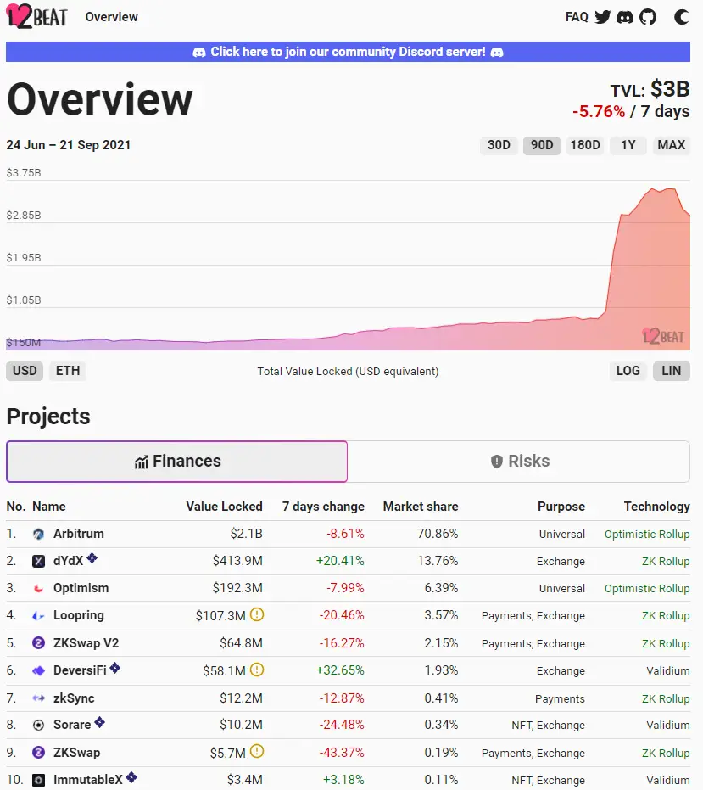Click warning icon beside DeversiFi $58.1M
Image resolution: width=703 pixels, height=790 pixels.
tap(257, 670)
